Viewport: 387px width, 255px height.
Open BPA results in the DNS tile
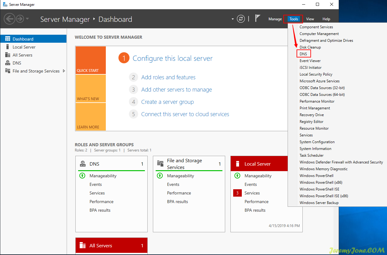point(100,210)
